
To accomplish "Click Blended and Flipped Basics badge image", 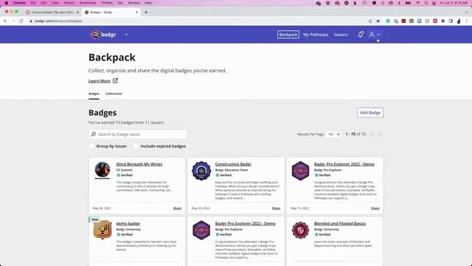I will (300, 230).
